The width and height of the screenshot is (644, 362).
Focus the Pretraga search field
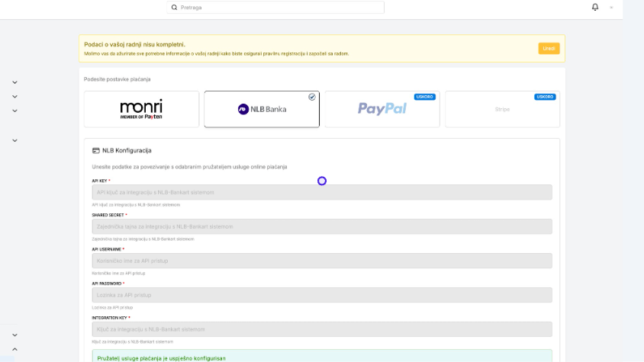click(x=275, y=8)
